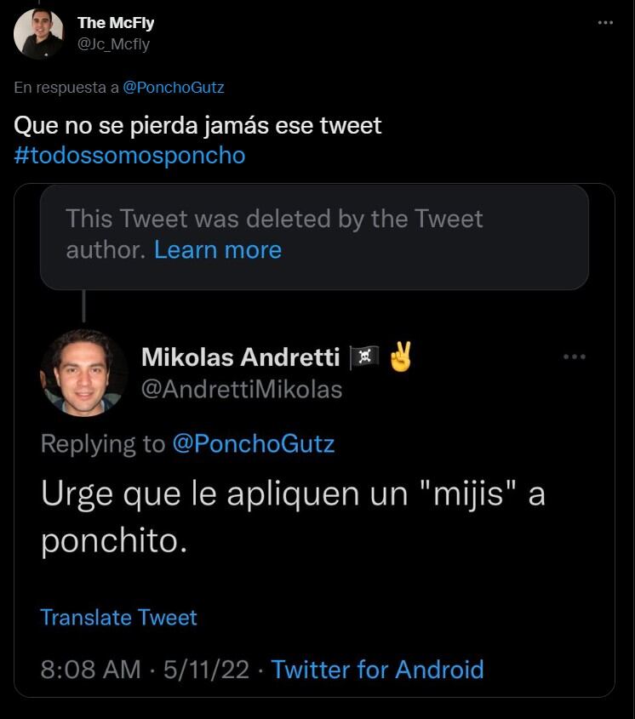This screenshot has width=635, height=719.
Task: Click the text 'Que no se pierda jamás ese tweet'
Action: 197,126
